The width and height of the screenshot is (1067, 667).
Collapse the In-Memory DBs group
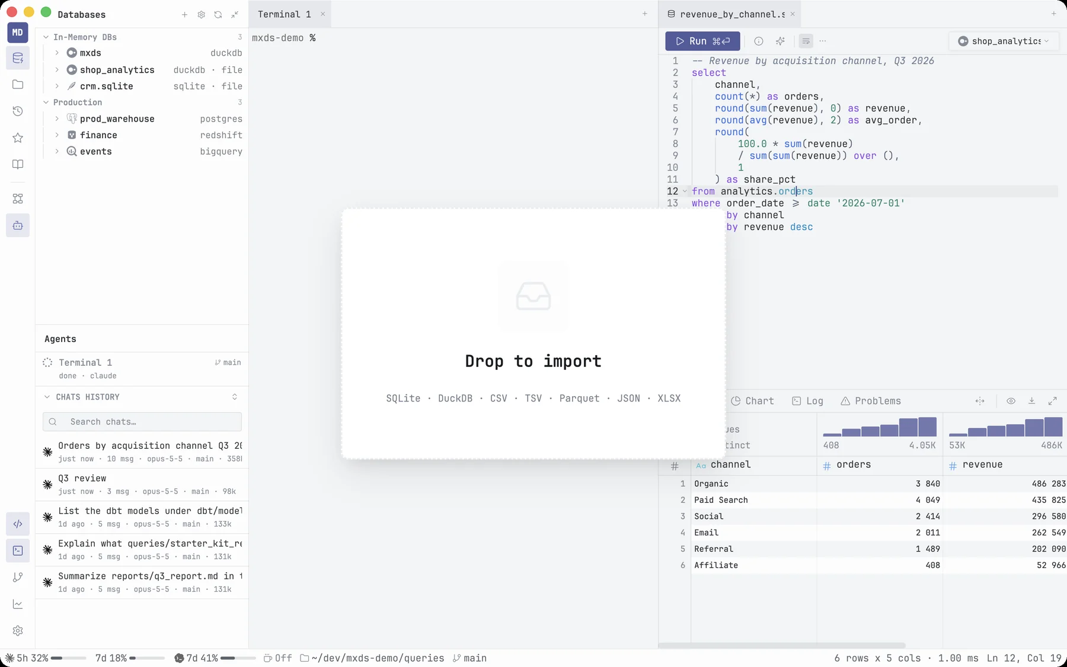point(46,37)
